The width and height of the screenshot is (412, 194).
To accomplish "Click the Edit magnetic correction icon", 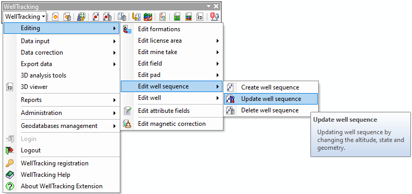I will [127, 124].
